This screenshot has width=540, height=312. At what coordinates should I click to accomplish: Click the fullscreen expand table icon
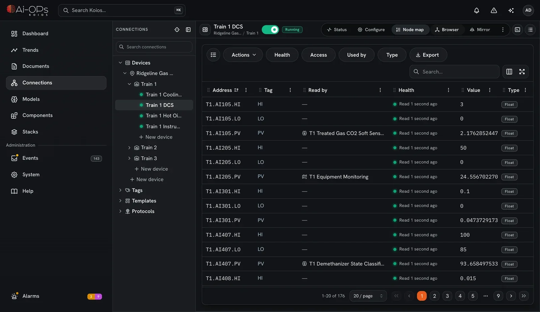pos(522,72)
